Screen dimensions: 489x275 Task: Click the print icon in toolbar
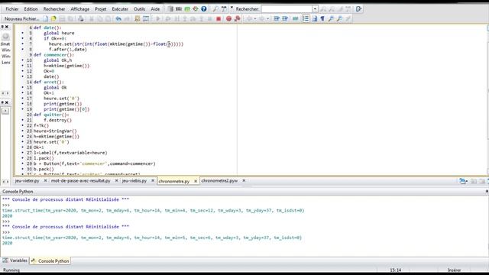81,18
